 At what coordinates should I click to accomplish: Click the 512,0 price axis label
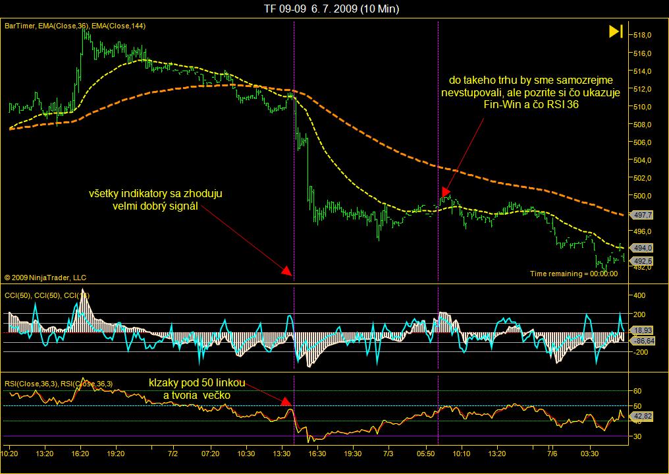(x=643, y=89)
